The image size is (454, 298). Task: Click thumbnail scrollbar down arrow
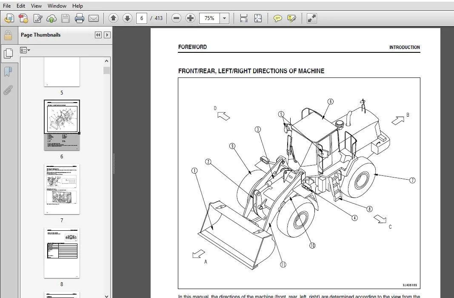[x=106, y=296]
